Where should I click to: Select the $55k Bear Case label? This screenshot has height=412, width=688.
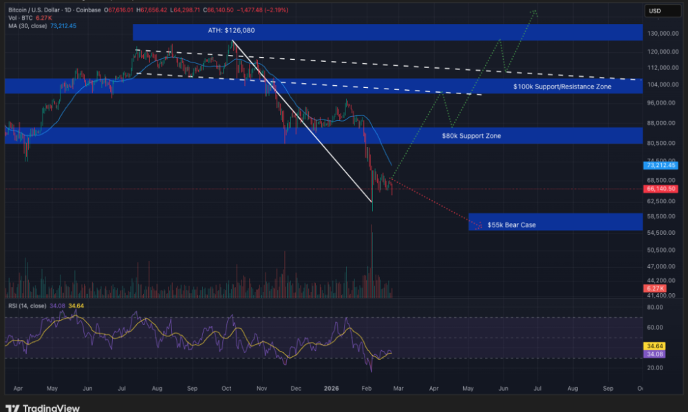tap(511, 225)
